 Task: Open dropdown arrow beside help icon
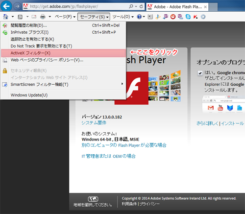click(x=144, y=17)
